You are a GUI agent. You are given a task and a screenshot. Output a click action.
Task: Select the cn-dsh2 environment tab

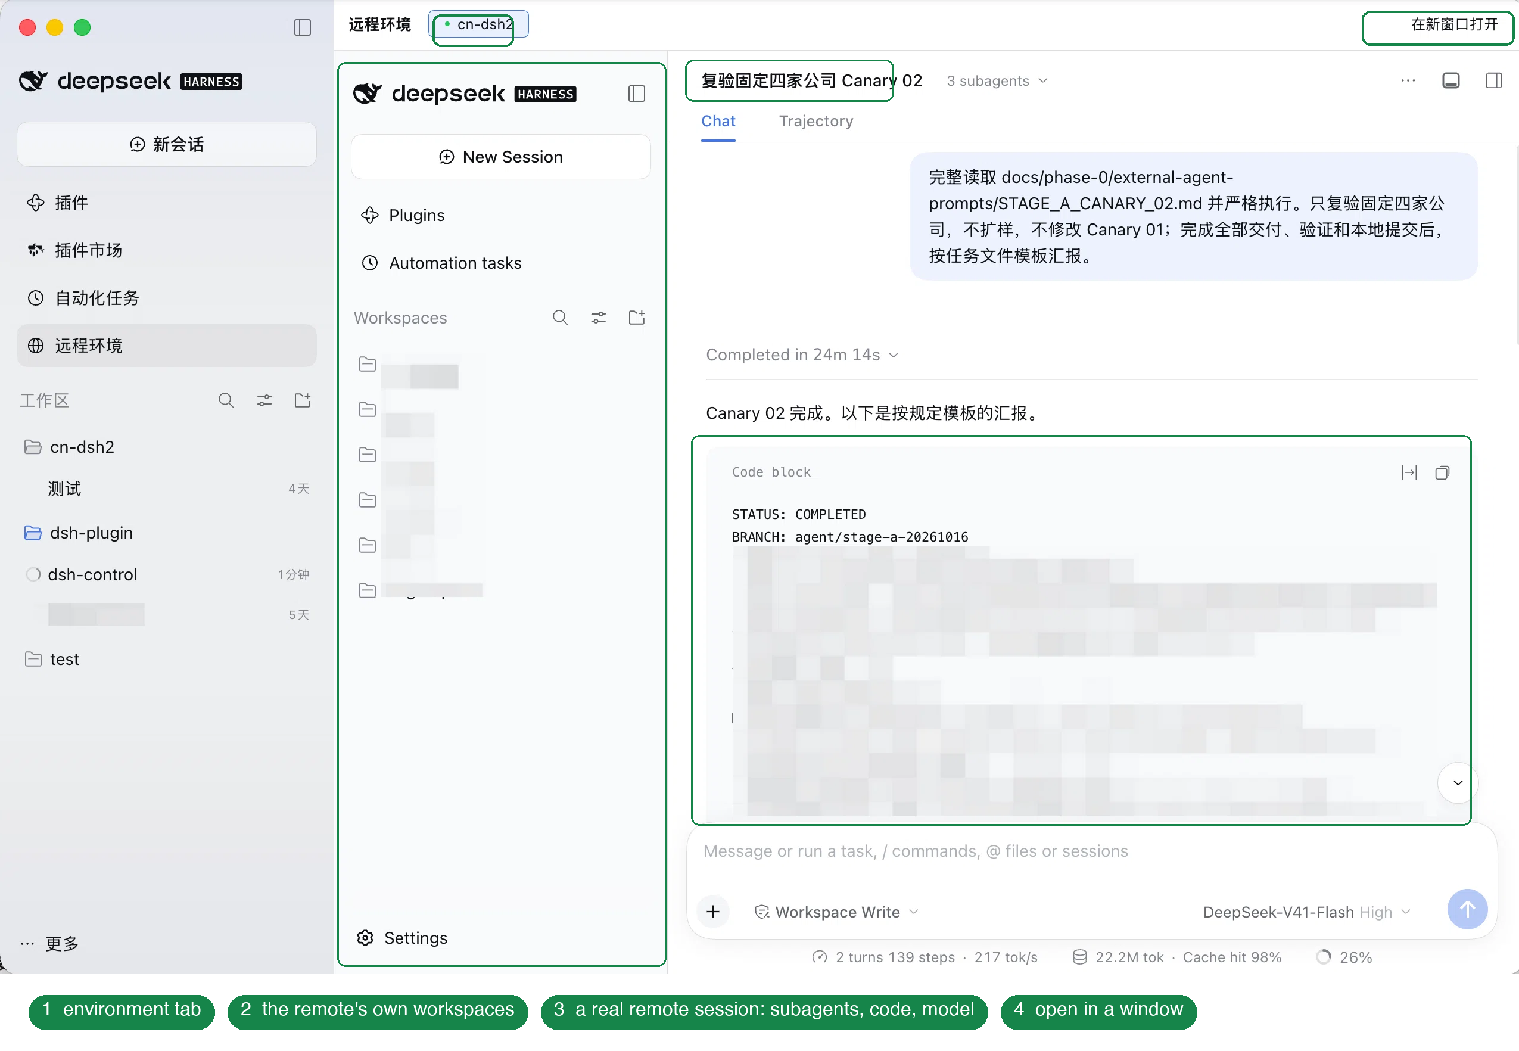[x=478, y=24]
